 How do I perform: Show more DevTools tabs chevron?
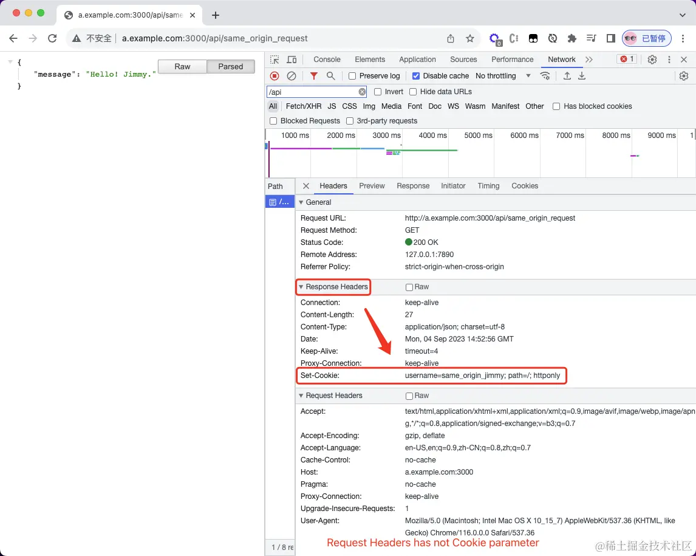pyautogui.click(x=589, y=60)
